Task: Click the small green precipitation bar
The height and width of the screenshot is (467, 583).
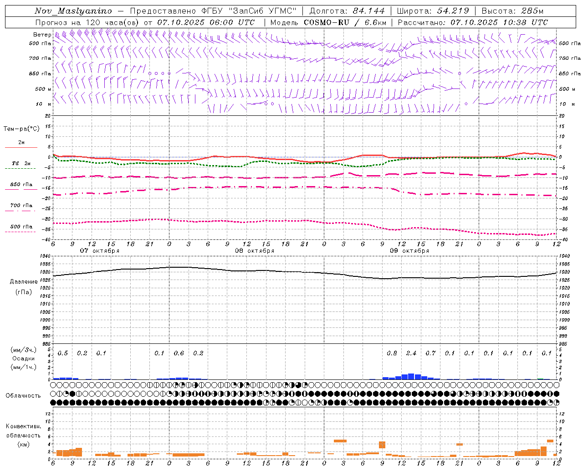Action: point(540,379)
